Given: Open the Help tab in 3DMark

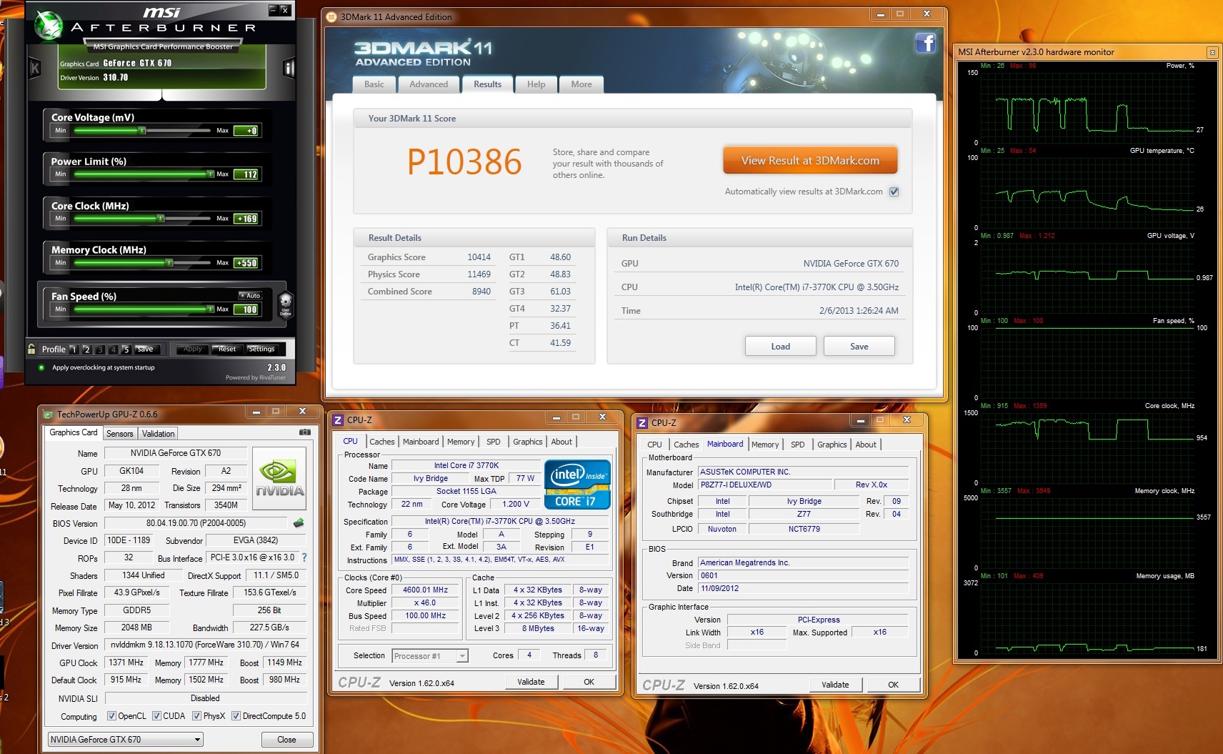Looking at the screenshot, I should (536, 84).
